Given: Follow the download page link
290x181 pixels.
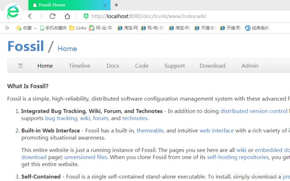Looking at the screenshot, I should click(34, 157).
